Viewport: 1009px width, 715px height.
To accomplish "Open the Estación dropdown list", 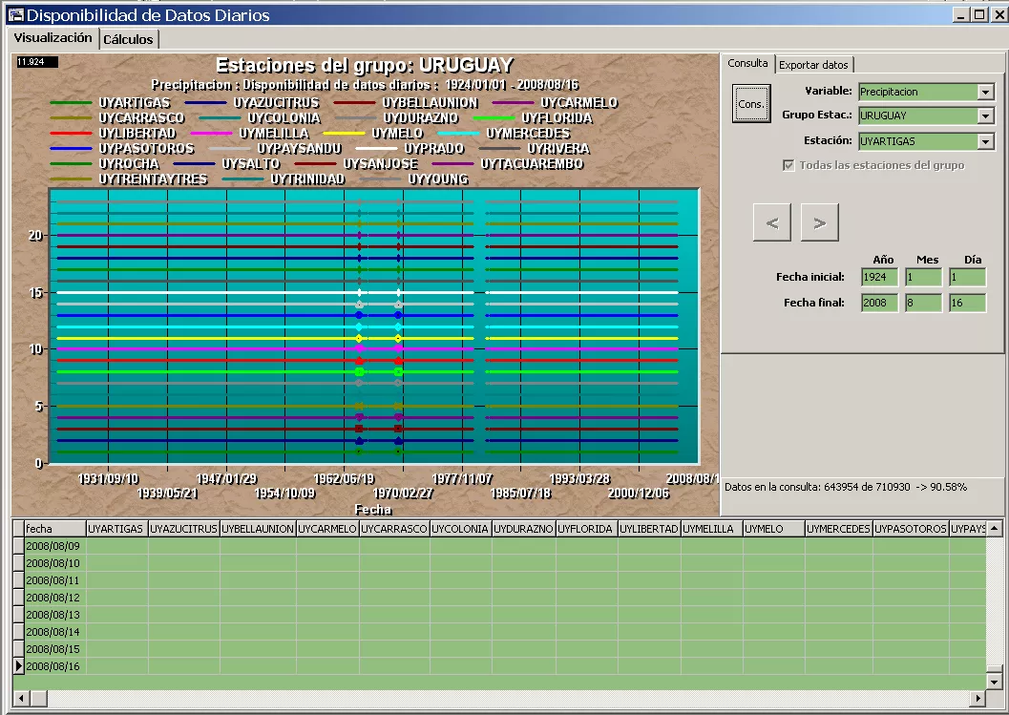I will pyautogui.click(x=986, y=141).
